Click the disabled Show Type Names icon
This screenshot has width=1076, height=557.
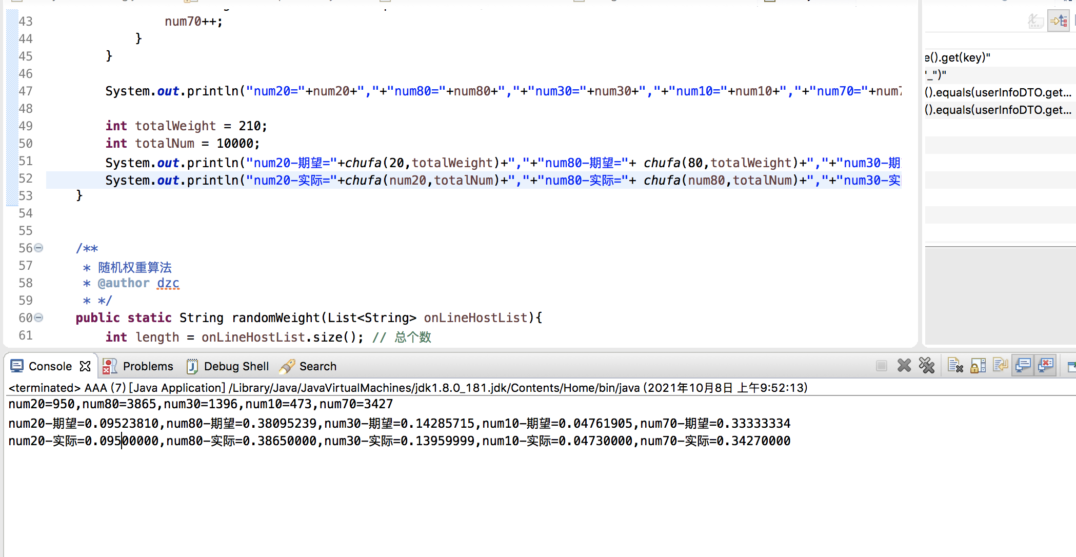tap(1035, 21)
